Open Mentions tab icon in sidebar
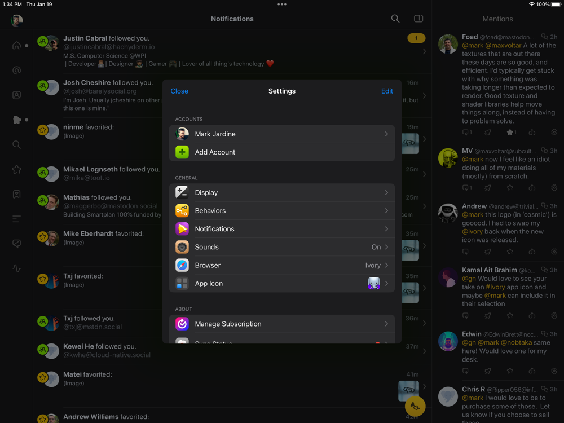This screenshot has height=423, width=564. click(x=16, y=70)
